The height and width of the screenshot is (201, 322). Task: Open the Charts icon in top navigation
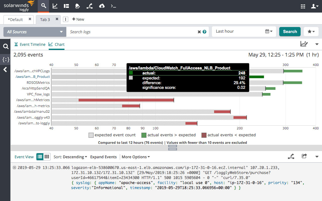[x=55, y=6]
